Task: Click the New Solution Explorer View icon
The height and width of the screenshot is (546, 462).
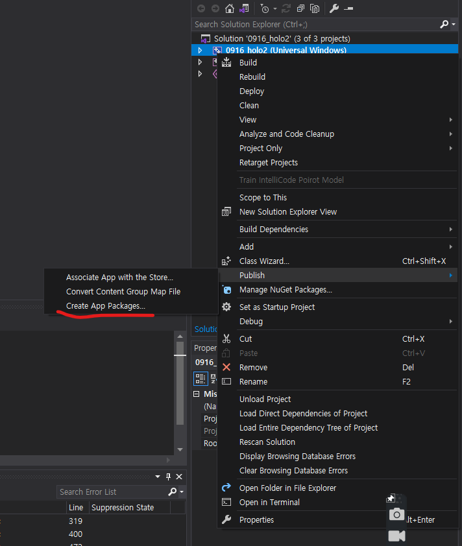Action: tap(226, 211)
